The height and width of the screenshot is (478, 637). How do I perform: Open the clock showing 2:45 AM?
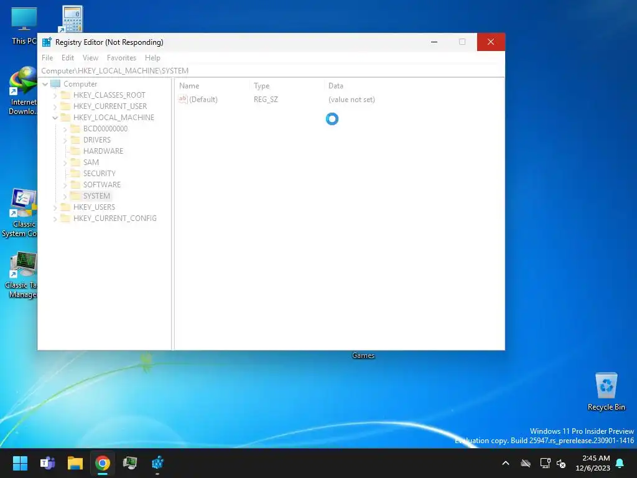(593, 463)
